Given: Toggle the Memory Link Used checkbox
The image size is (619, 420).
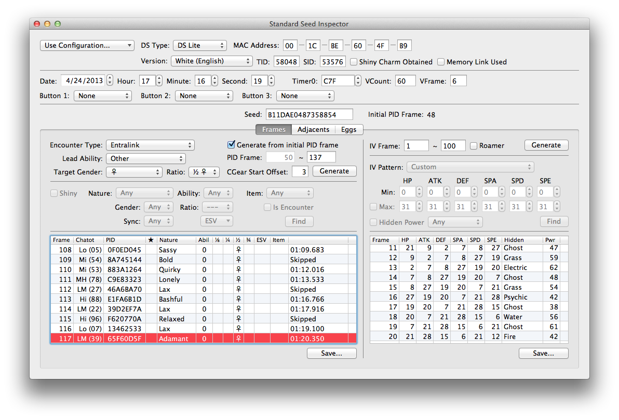Looking at the screenshot, I should coord(441,62).
